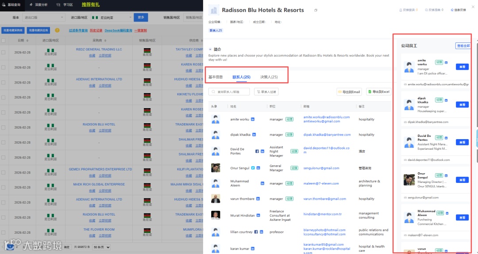Click the DeepSeek编码查询 link
Screen dimensions: 478x254
[119, 30]
